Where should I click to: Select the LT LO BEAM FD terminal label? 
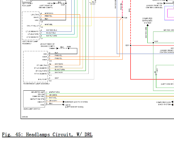tap(32, 32)
